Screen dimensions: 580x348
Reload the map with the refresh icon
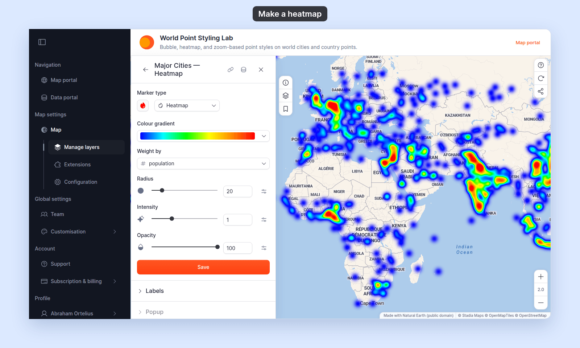point(541,78)
